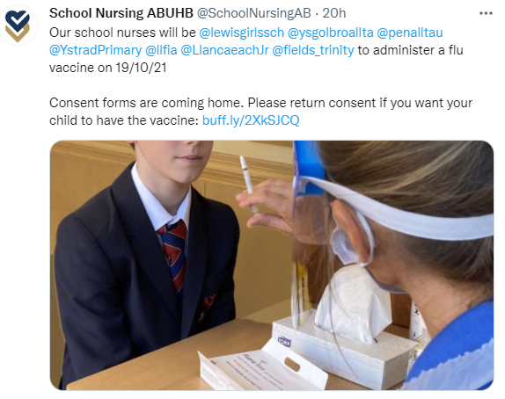
Task: Open the 20h tweet timestamp
Action: tap(334, 13)
